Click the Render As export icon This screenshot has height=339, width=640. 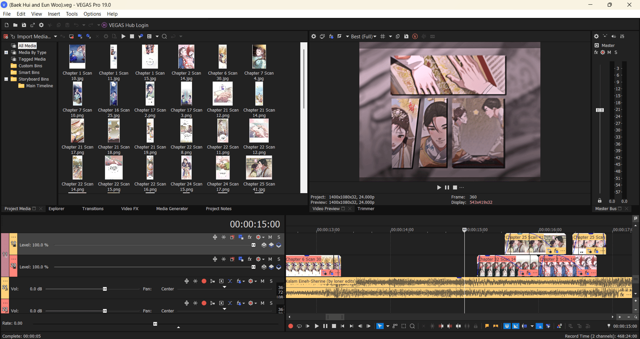coord(32,25)
